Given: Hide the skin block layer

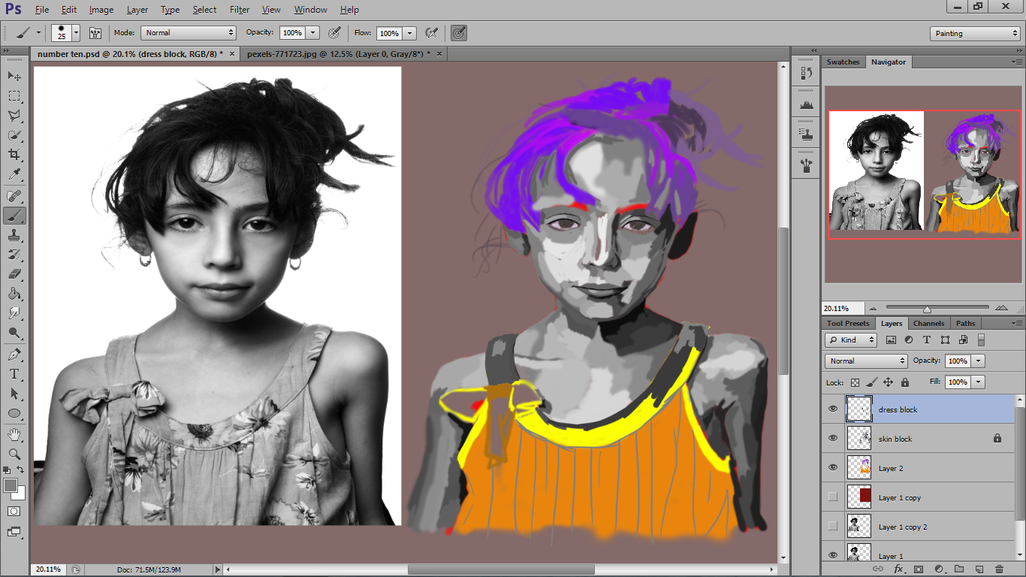Looking at the screenshot, I should 832,439.
